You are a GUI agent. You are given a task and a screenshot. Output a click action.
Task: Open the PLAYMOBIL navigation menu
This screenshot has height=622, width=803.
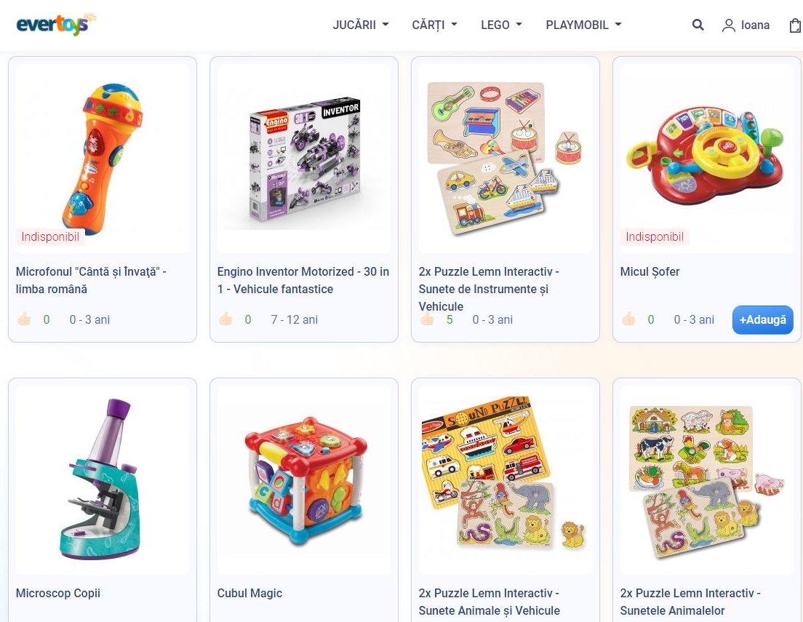point(583,25)
